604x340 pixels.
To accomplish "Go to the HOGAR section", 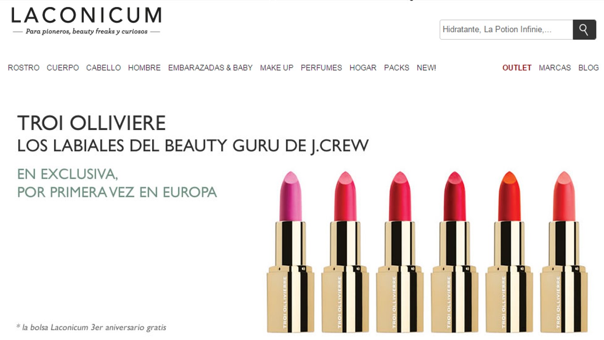I will click(x=363, y=68).
